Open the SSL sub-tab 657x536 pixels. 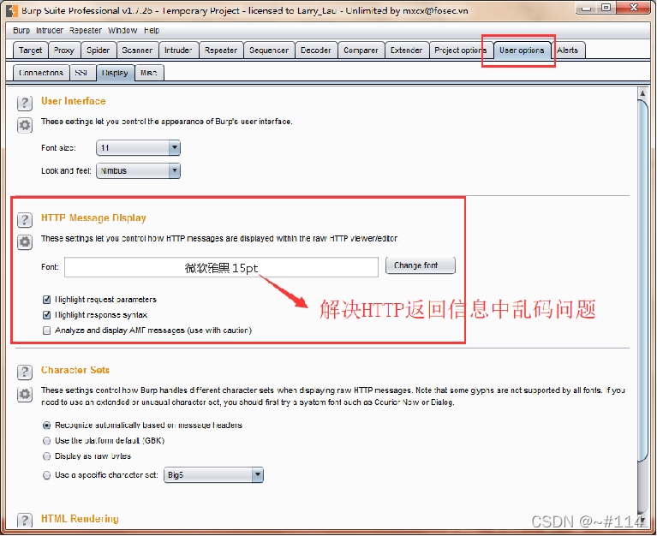[x=81, y=73]
